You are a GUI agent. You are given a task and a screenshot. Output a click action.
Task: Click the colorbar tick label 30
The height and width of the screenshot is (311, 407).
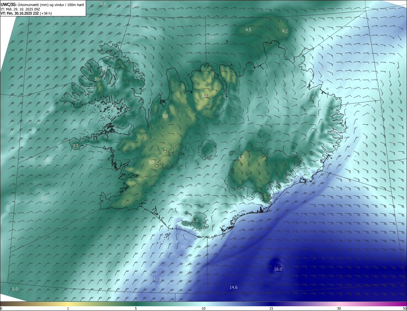click(339, 309)
